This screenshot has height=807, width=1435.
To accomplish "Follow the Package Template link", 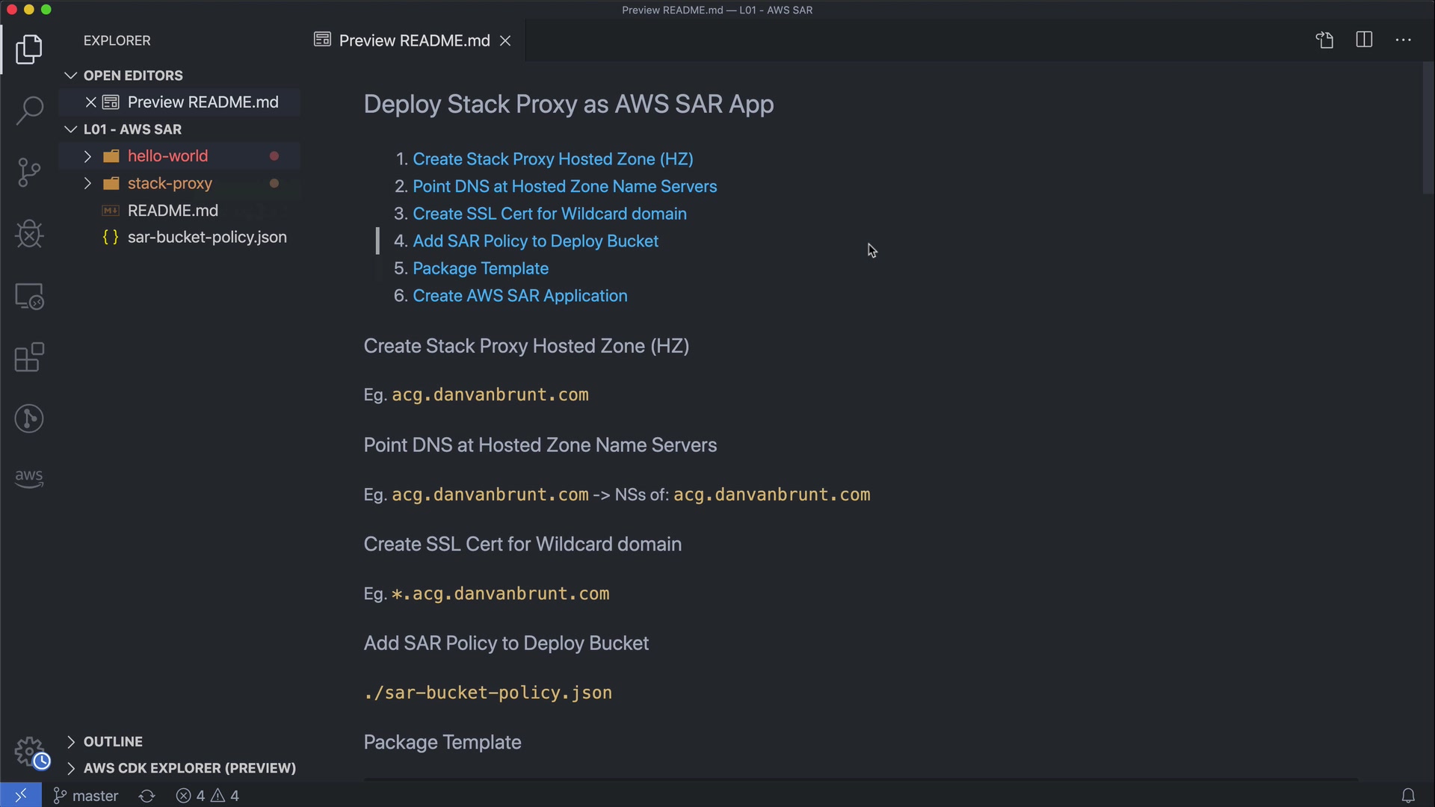I will pos(480,268).
